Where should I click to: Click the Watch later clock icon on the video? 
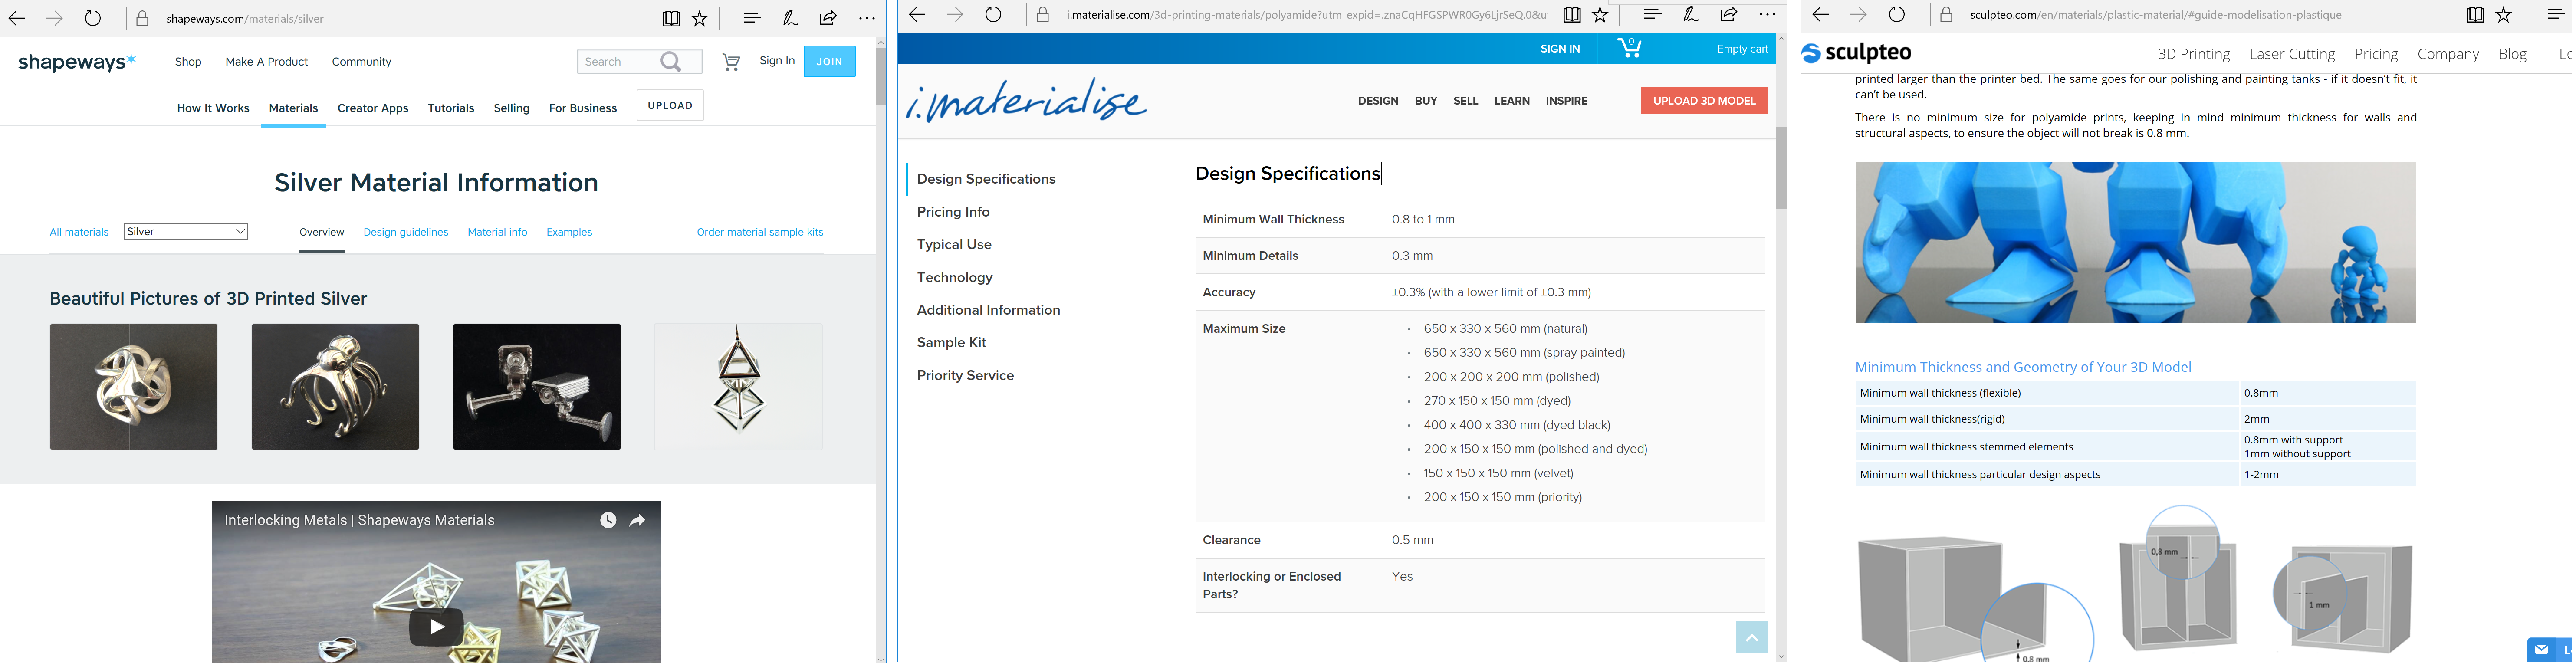tap(608, 520)
